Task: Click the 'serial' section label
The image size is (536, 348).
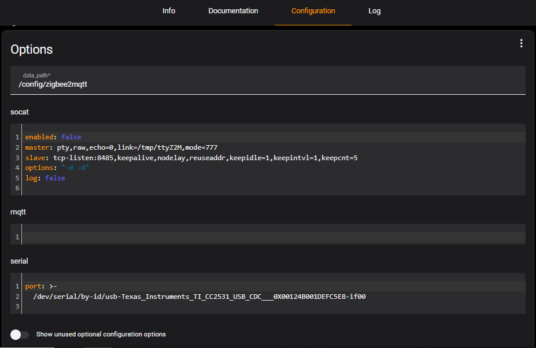Action: tap(19, 261)
